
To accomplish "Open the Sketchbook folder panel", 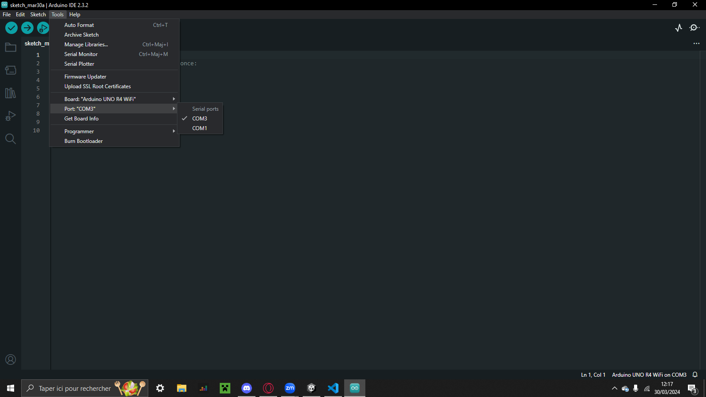I will click(11, 47).
